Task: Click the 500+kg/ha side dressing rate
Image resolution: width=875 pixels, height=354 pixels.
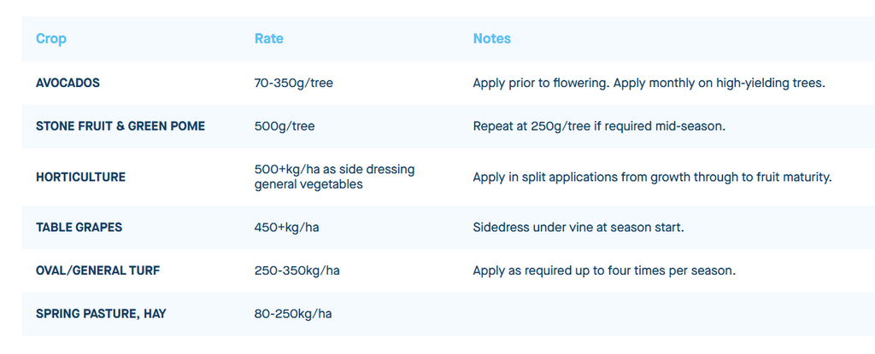Action: point(334,177)
